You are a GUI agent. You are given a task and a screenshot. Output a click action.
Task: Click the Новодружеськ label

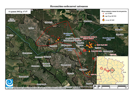[x=27, y=53]
